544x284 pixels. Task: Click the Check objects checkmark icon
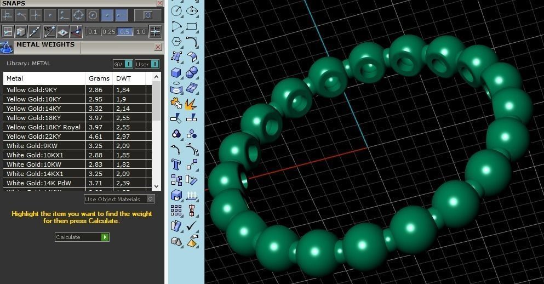192,226
